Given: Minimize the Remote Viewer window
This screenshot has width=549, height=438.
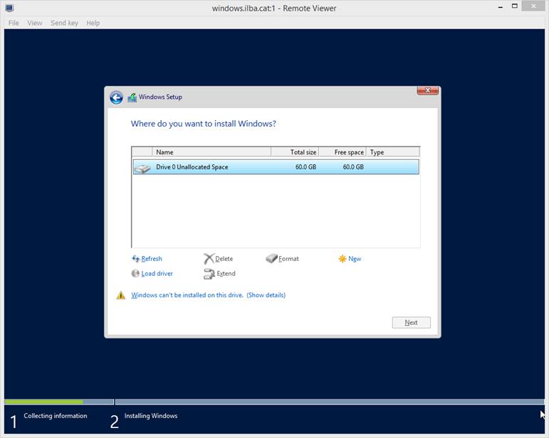Looking at the screenshot, I should [x=501, y=6].
